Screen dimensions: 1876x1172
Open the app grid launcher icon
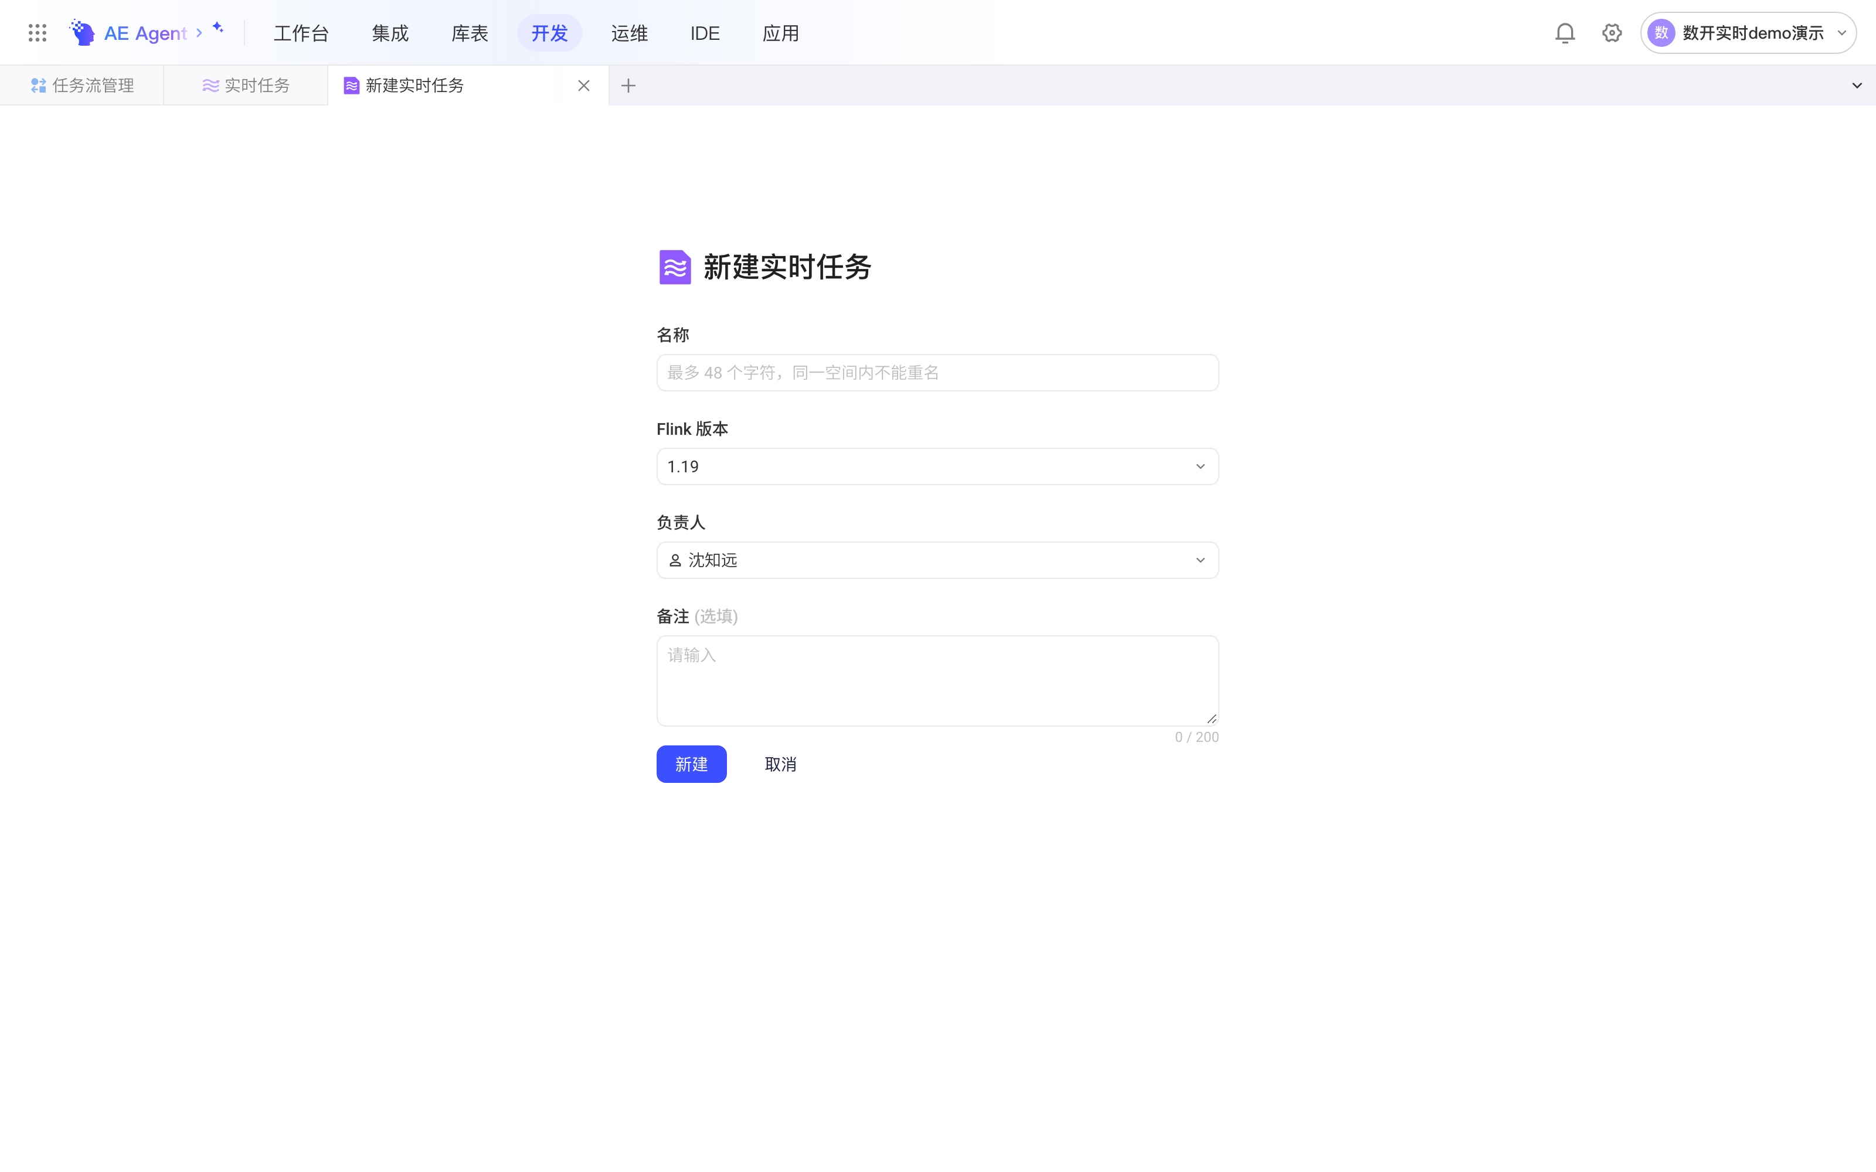[x=37, y=33]
